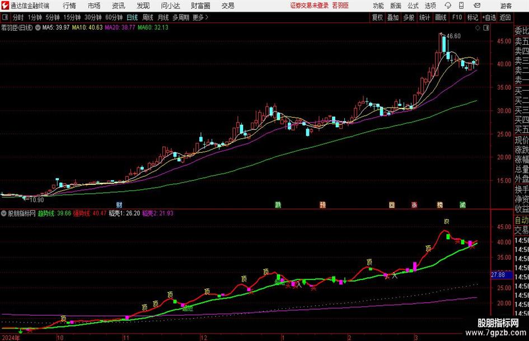Click the 画线 draw line button
Screen dimensions: 529x341
[x=441, y=17]
